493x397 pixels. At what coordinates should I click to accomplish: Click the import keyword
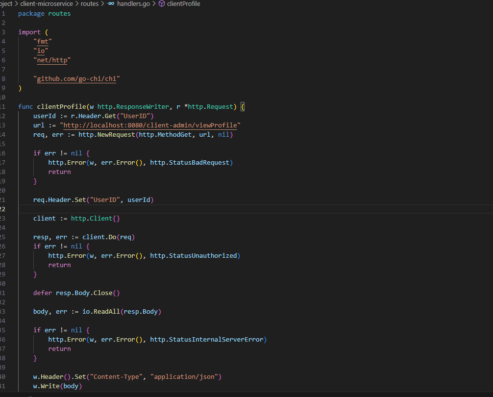[x=29, y=32]
